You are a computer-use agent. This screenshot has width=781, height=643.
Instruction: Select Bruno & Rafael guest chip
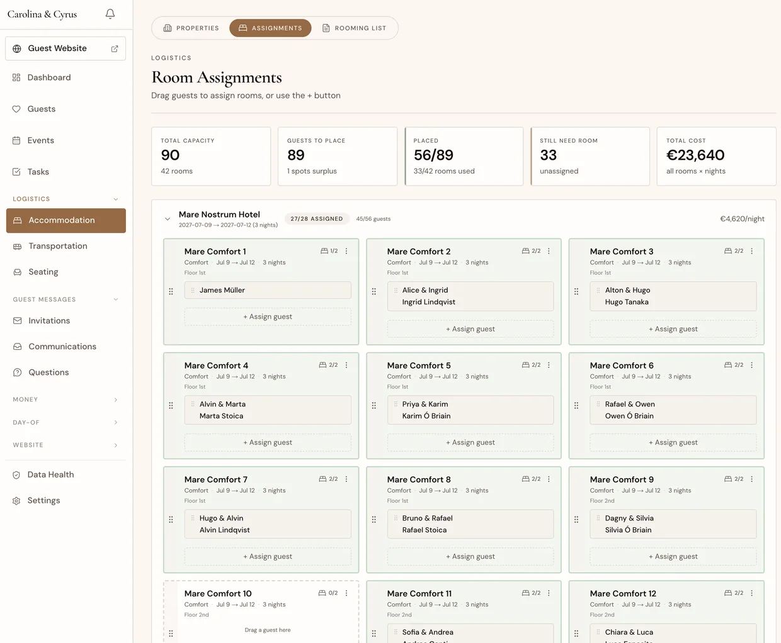point(470,524)
